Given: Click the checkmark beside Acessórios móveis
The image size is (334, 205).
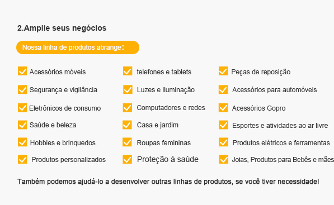Looking at the screenshot, I should point(22,71).
